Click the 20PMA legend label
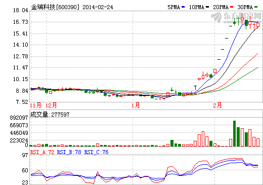This screenshot has height=185, width=263. click(221, 7)
